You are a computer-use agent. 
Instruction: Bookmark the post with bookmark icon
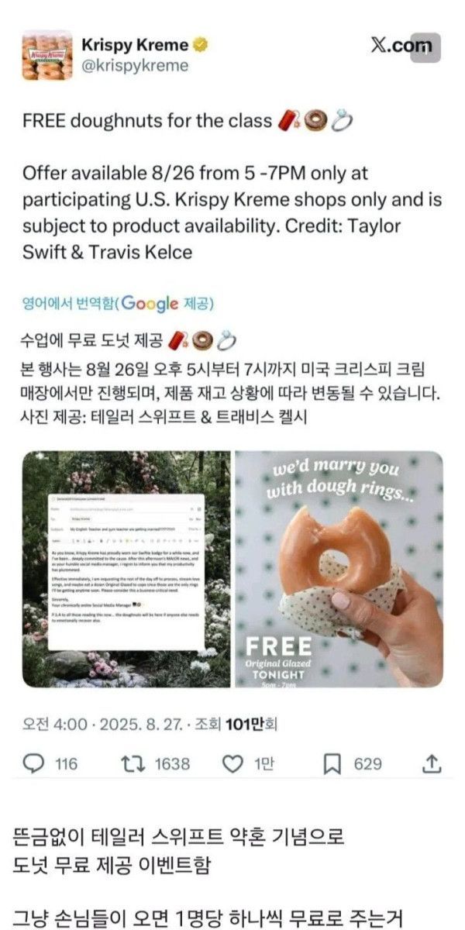click(x=332, y=764)
